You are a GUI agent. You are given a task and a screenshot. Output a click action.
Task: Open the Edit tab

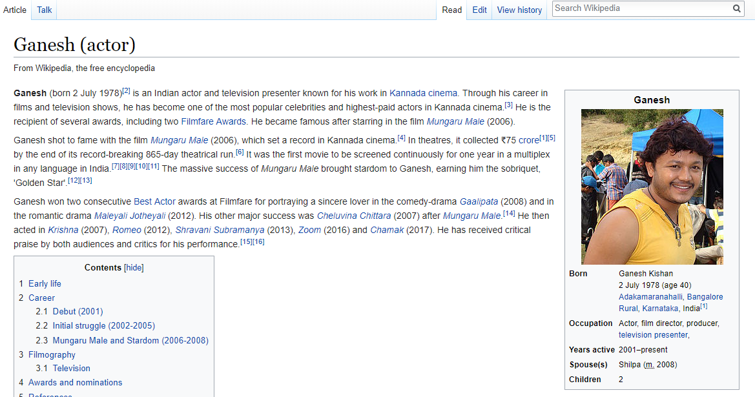(x=479, y=10)
